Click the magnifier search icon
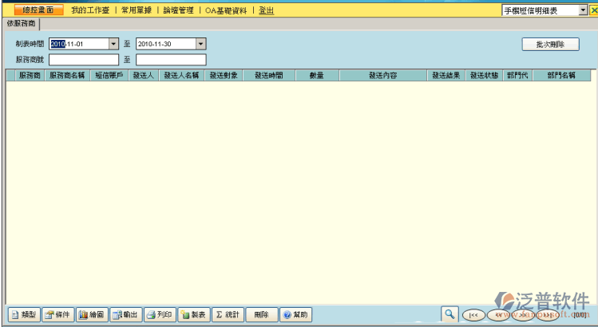Viewport: 598px width, 327px height. click(x=450, y=314)
